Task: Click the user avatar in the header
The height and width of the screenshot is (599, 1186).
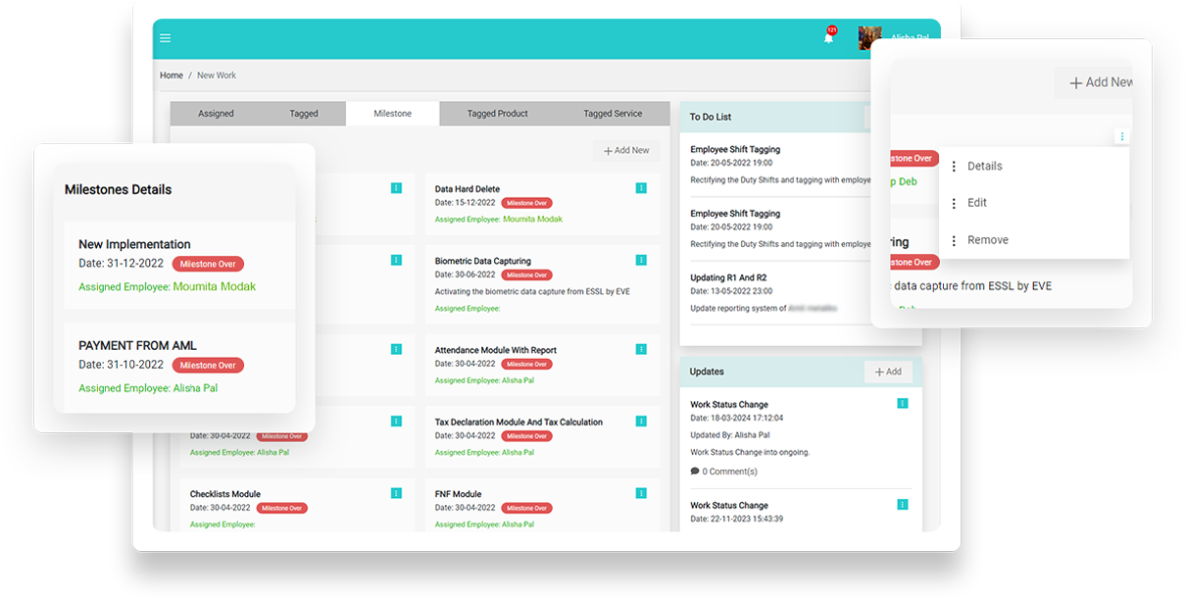Action: (x=867, y=38)
